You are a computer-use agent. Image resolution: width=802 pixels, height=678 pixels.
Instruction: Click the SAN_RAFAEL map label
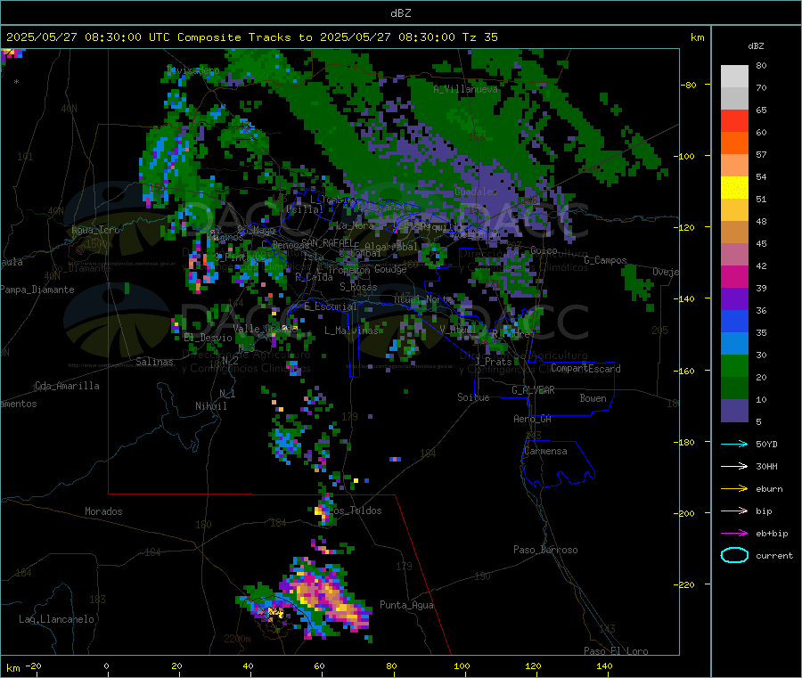pyautogui.click(x=327, y=242)
